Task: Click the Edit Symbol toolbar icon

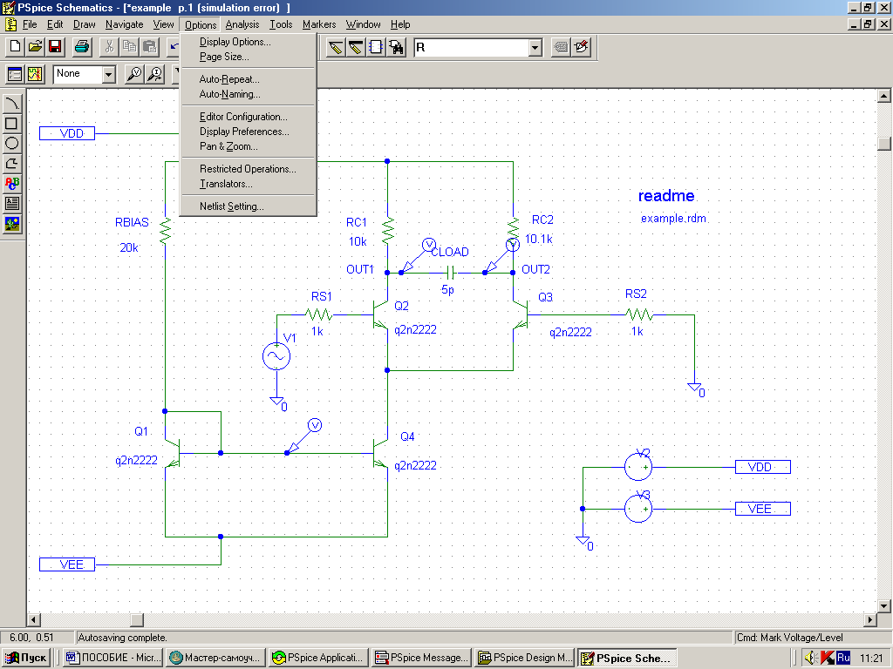Action: tap(581, 47)
